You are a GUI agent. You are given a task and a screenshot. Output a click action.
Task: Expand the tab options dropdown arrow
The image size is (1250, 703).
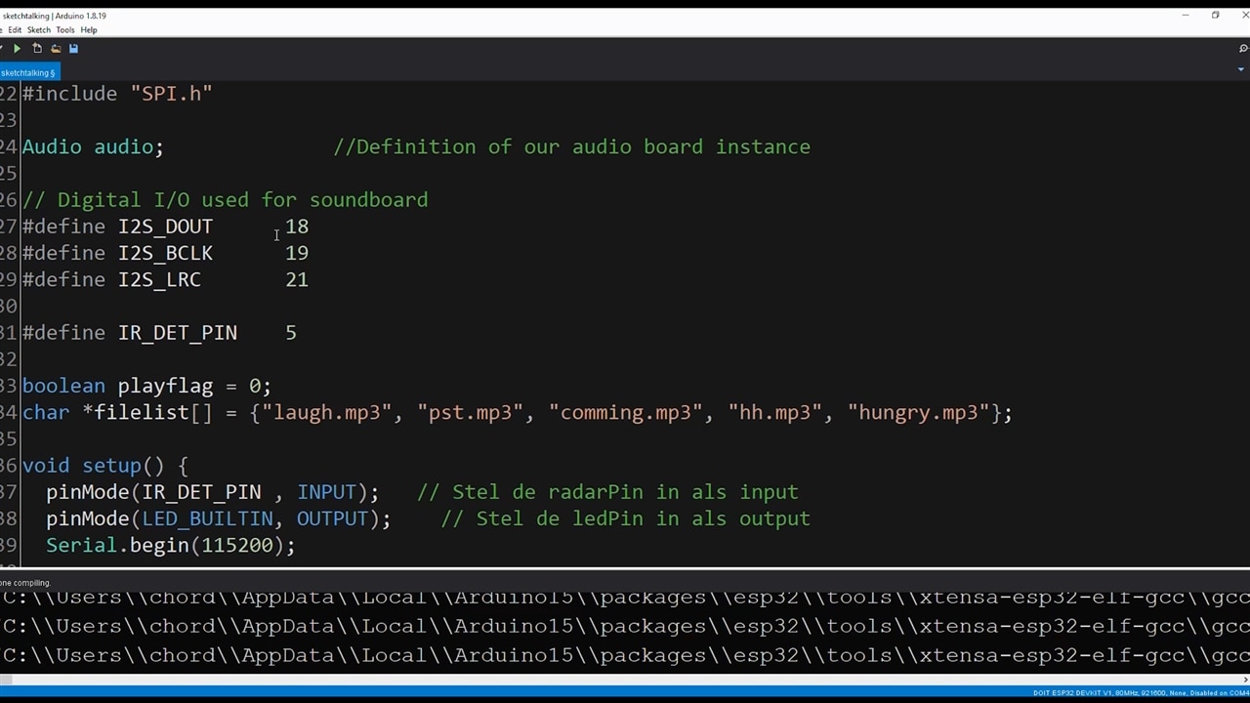[1240, 69]
